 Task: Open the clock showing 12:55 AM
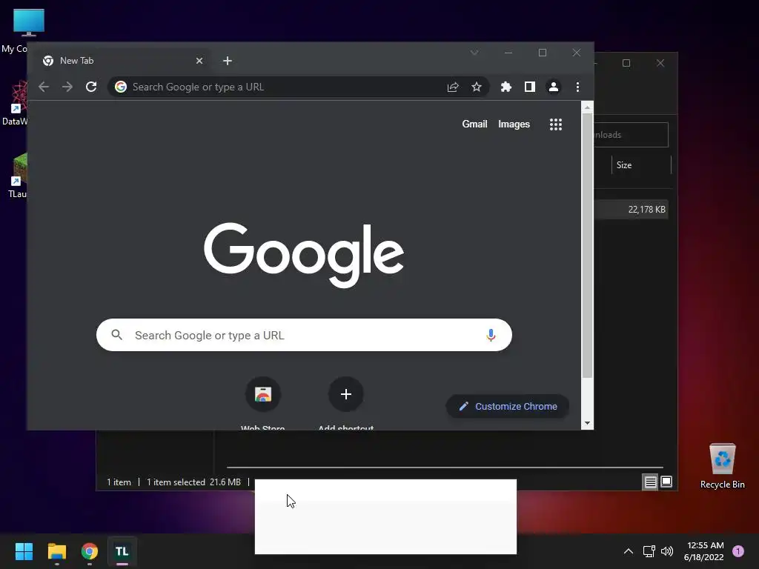pos(704,551)
